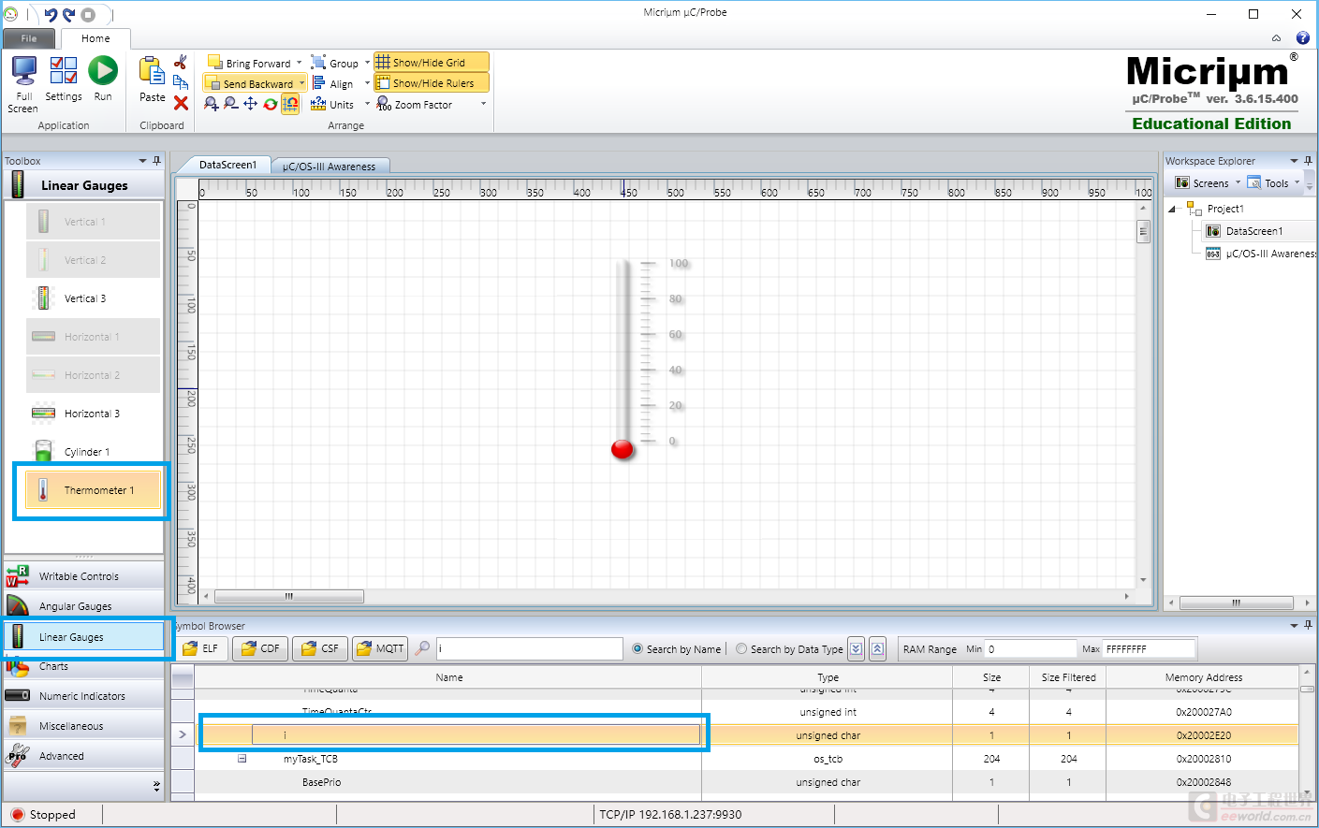Select Search by Name radio button
The height and width of the screenshot is (828, 1319).
638,649
